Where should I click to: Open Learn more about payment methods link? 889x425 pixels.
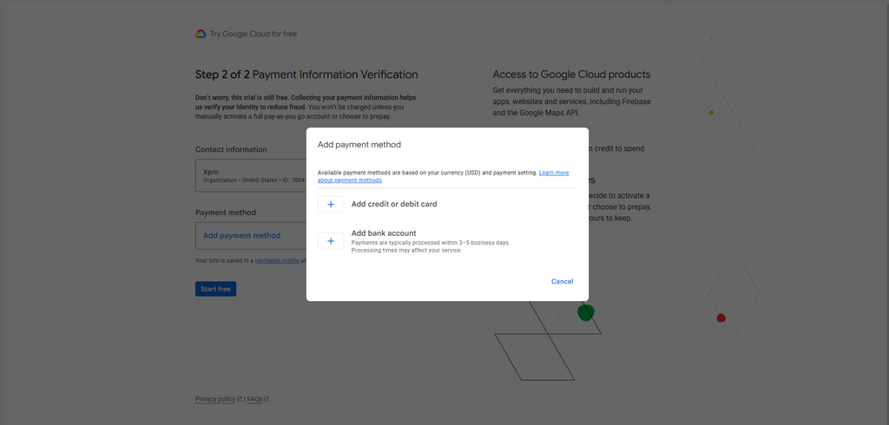(x=443, y=176)
